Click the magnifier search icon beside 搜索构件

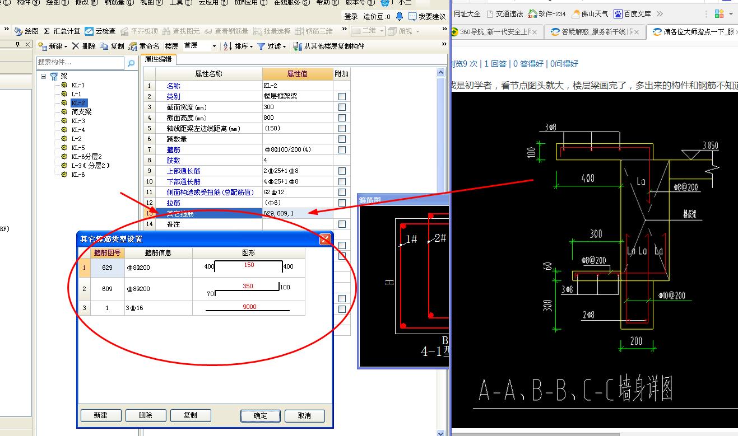click(x=131, y=63)
